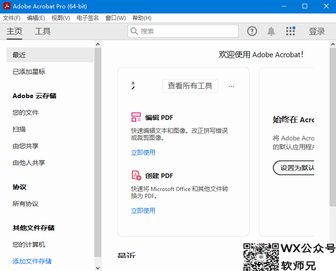Click the Edit PDF tool icon
The width and height of the screenshot is (336, 271).
tap(136, 117)
